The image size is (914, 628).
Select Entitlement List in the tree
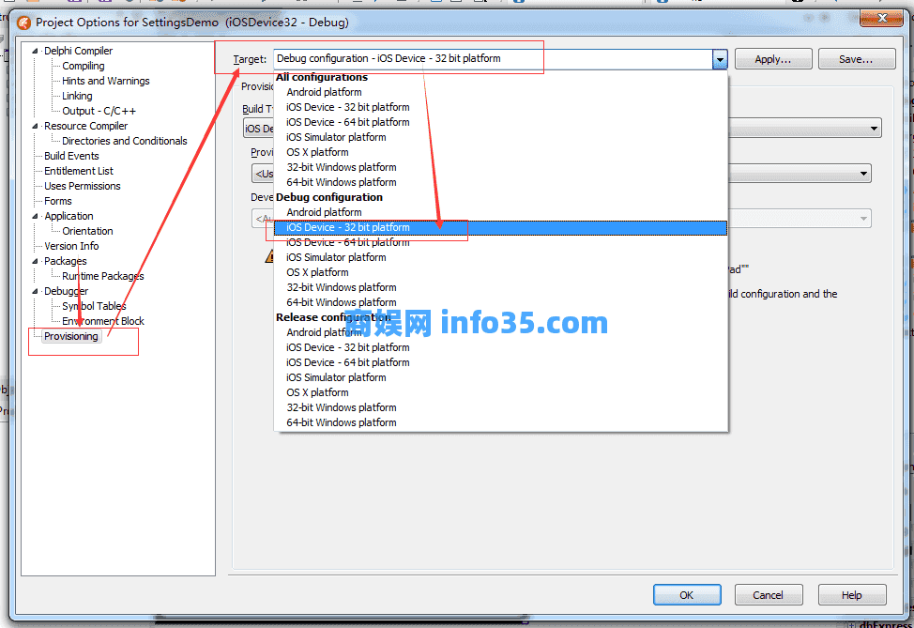click(79, 171)
